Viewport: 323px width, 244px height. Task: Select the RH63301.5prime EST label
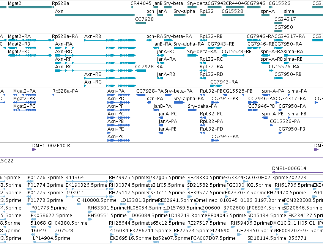tap(107, 208)
